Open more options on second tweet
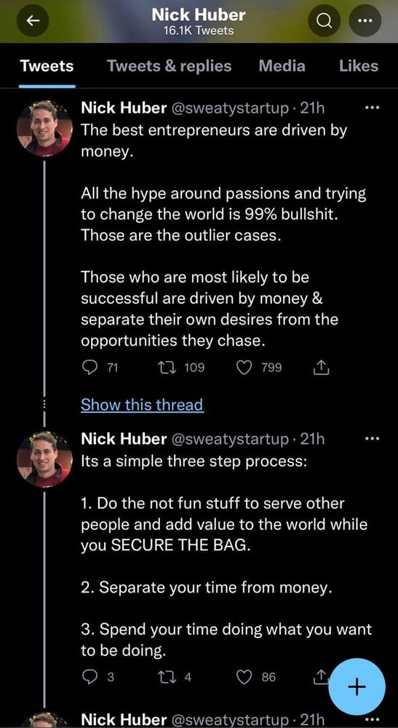Image resolution: width=398 pixels, height=728 pixels. [372, 438]
